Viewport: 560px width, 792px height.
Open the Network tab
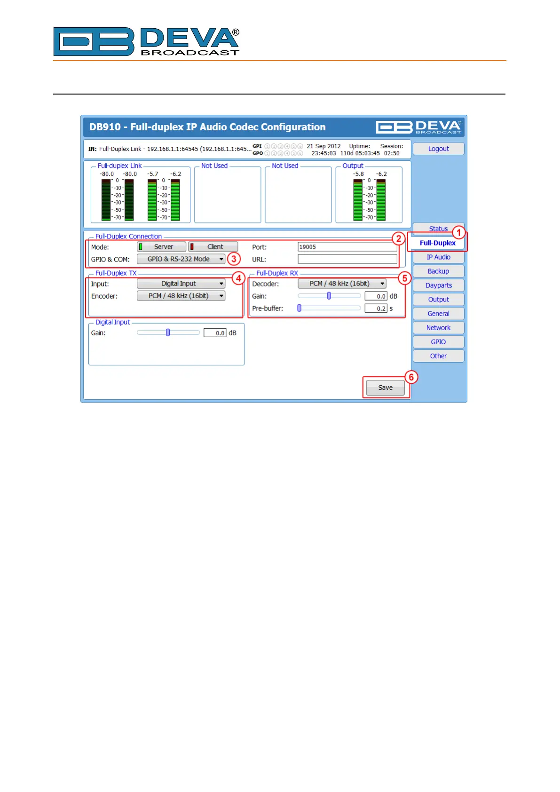438,328
